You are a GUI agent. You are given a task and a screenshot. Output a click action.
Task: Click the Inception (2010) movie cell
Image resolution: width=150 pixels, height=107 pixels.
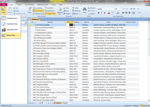point(51,56)
